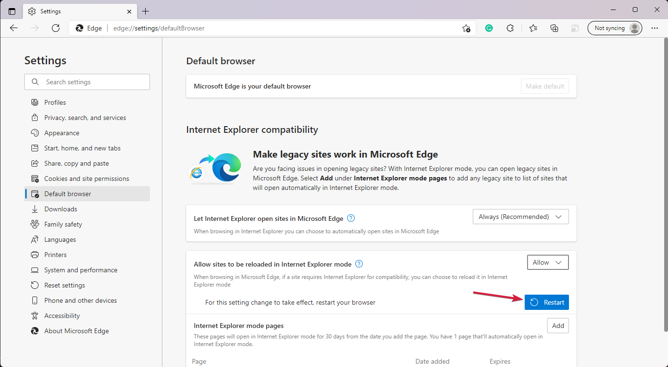Click the help question mark beside Internet Explorer setting

[351, 218]
